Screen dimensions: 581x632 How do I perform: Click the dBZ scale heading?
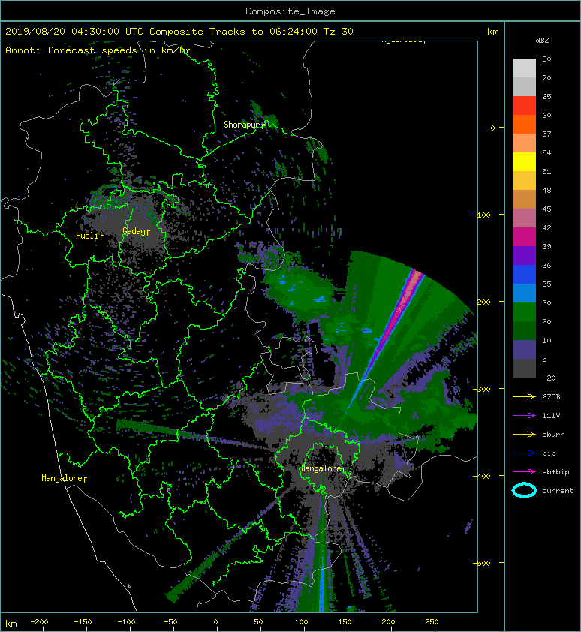[542, 41]
